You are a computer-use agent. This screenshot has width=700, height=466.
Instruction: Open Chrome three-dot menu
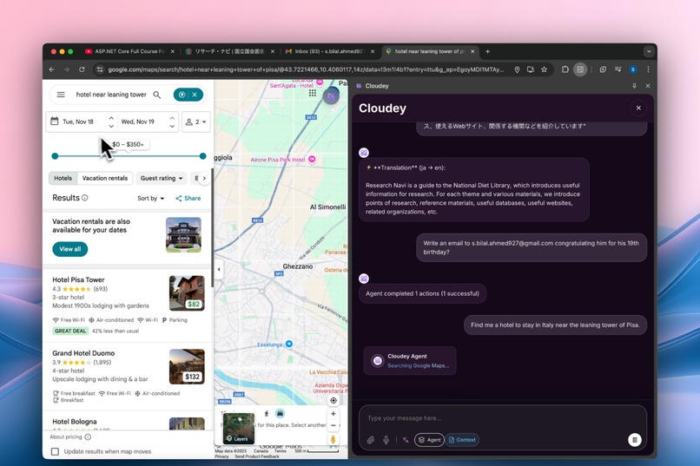[x=648, y=69]
